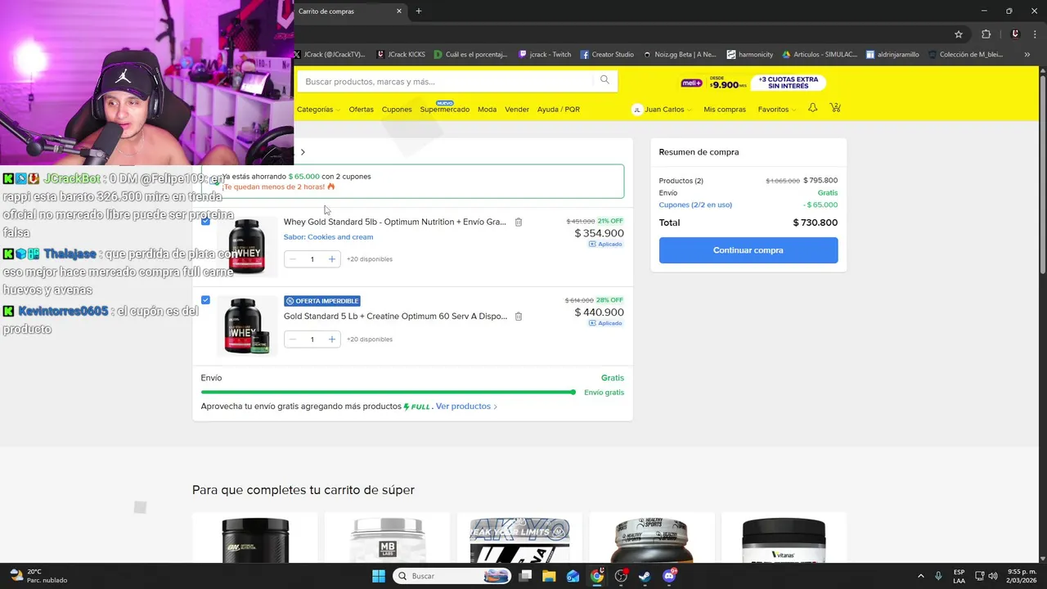Viewport: 1047px width, 589px height.
Task: Open Steam from the taskbar
Action: point(645,576)
